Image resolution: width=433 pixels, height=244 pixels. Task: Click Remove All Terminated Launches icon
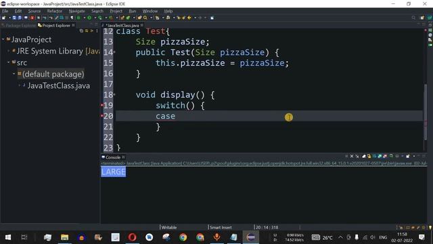pos(357,157)
